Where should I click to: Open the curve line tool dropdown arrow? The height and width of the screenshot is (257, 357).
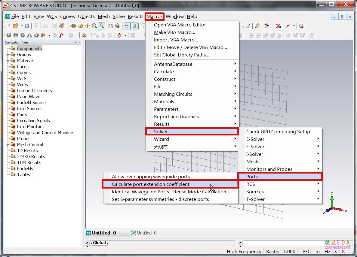294,26
